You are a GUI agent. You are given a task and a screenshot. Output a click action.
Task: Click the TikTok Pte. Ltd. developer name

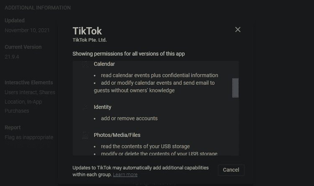[90, 40]
